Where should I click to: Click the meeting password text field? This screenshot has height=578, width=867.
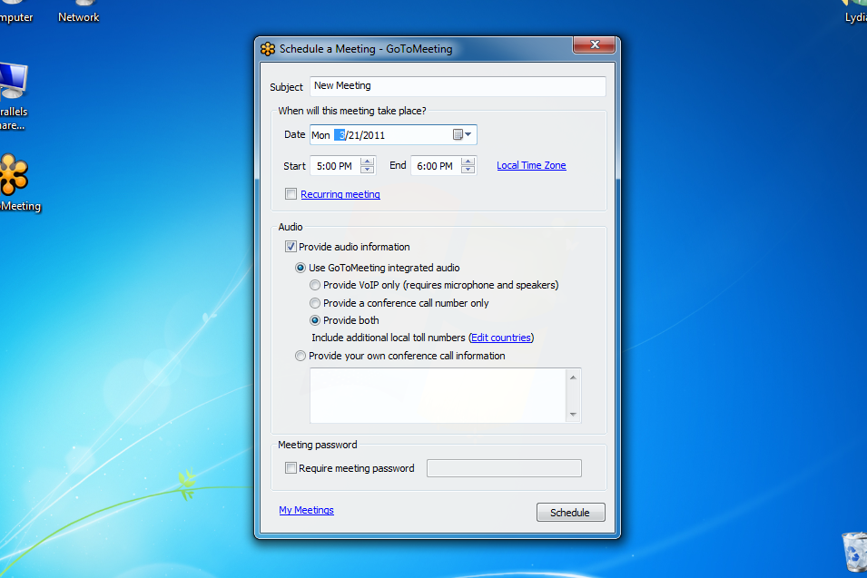[504, 468]
